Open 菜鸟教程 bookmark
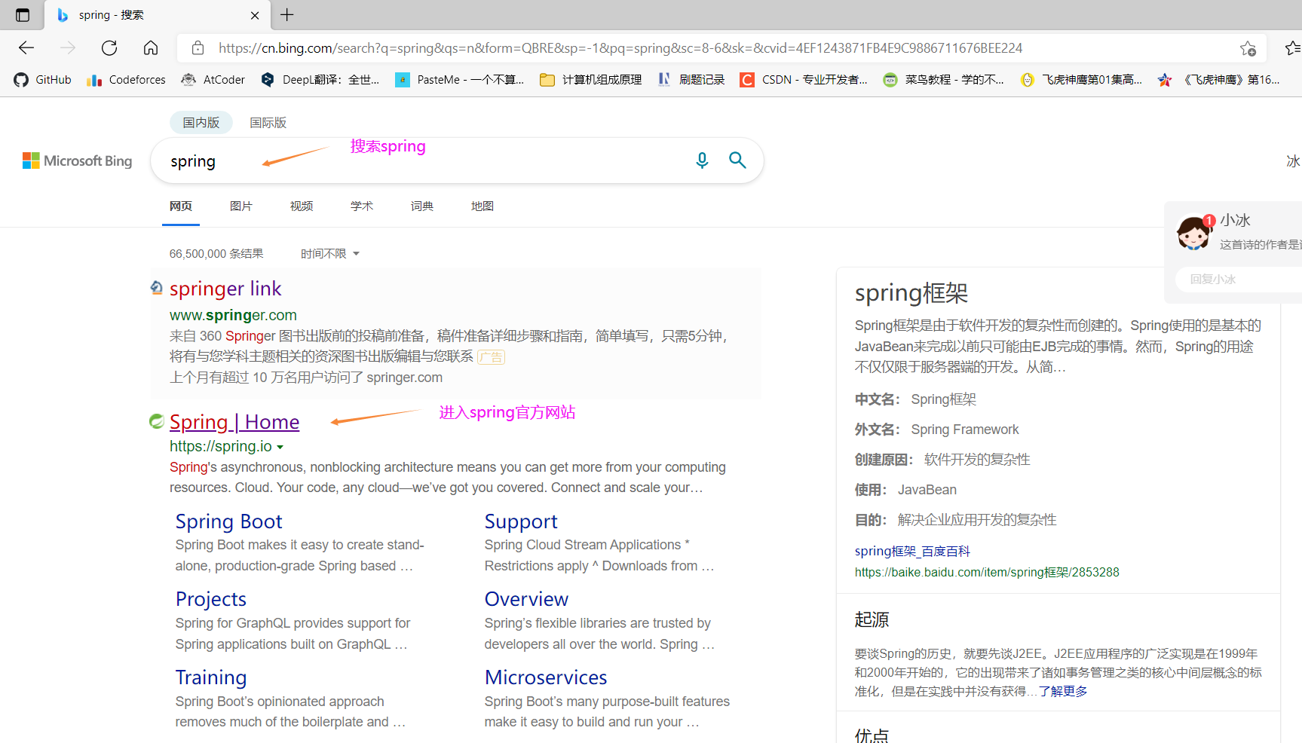Viewport: 1302px width, 743px height. (x=944, y=80)
